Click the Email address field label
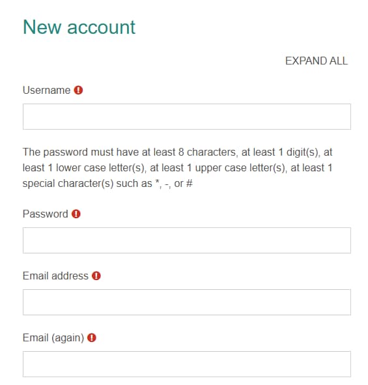Image resolution: width=368 pixels, height=385 pixels. click(55, 276)
